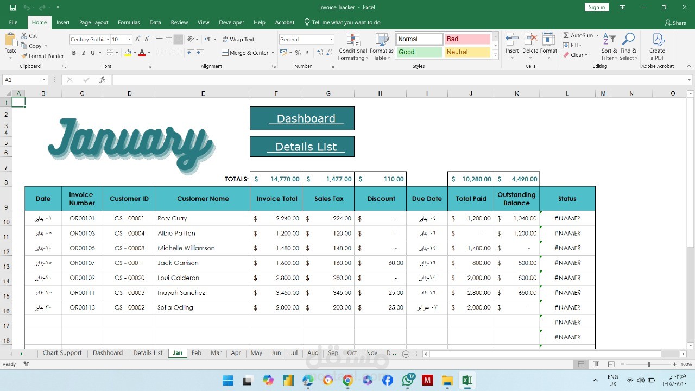Open the General number format dropdown

pos(331,39)
